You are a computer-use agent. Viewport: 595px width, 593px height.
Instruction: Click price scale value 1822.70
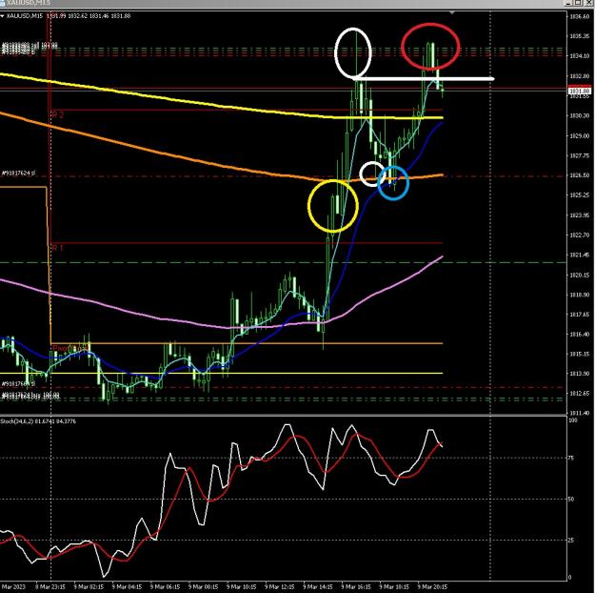coord(579,235)
